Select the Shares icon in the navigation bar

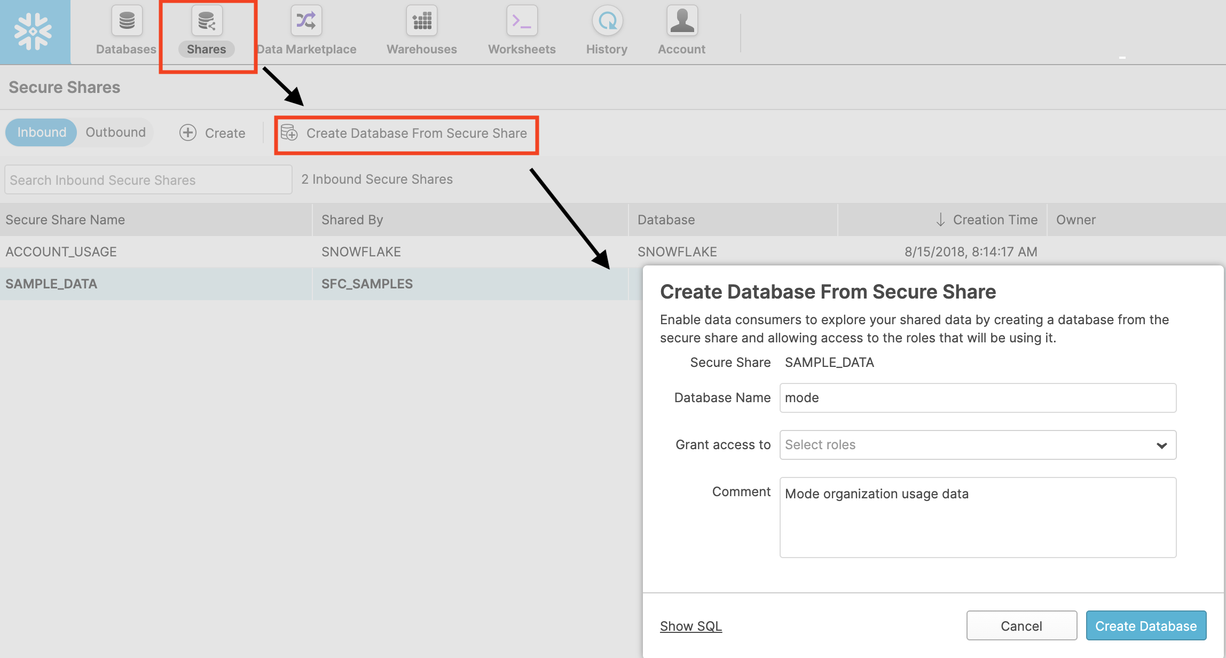[207, 21]
